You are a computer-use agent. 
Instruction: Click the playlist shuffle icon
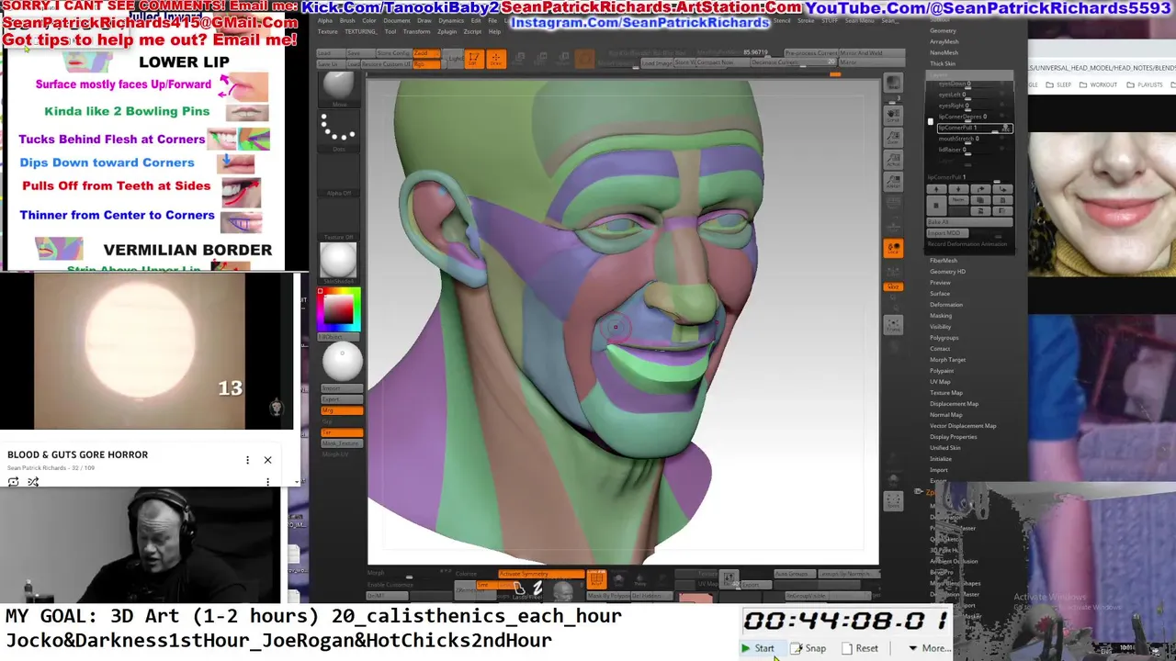click(33, 481)
